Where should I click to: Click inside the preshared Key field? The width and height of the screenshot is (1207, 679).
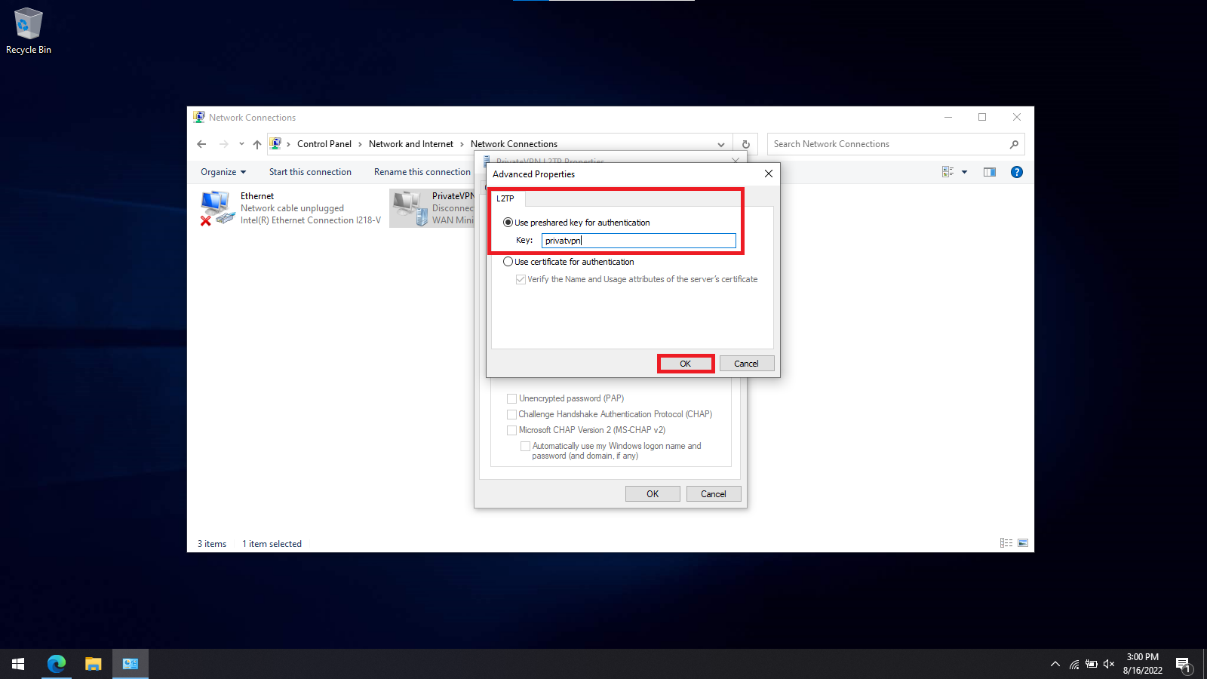[638, 241]
